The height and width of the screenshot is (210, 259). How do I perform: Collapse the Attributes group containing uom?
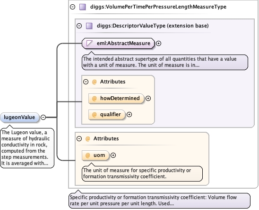79,138
